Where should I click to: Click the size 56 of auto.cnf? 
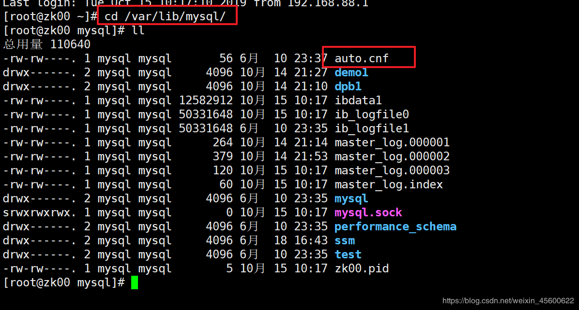226,58
